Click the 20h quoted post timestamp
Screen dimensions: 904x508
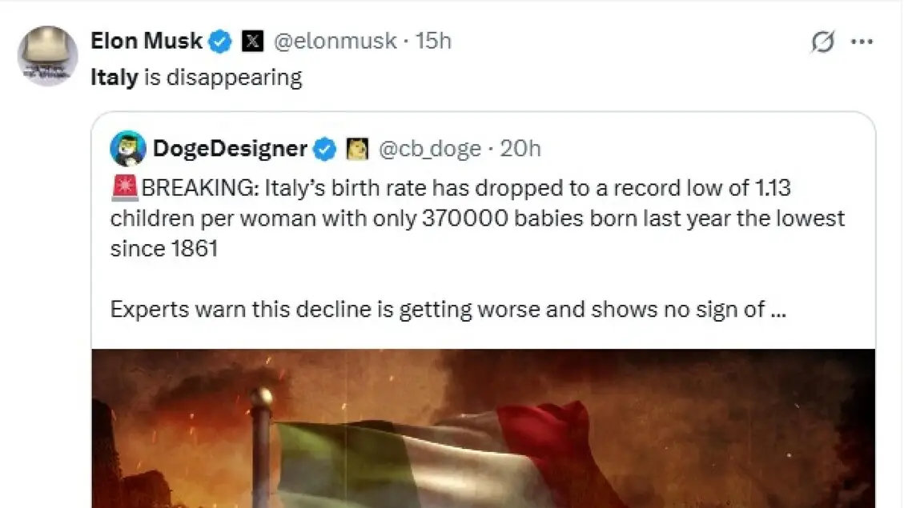coord(520,149)
